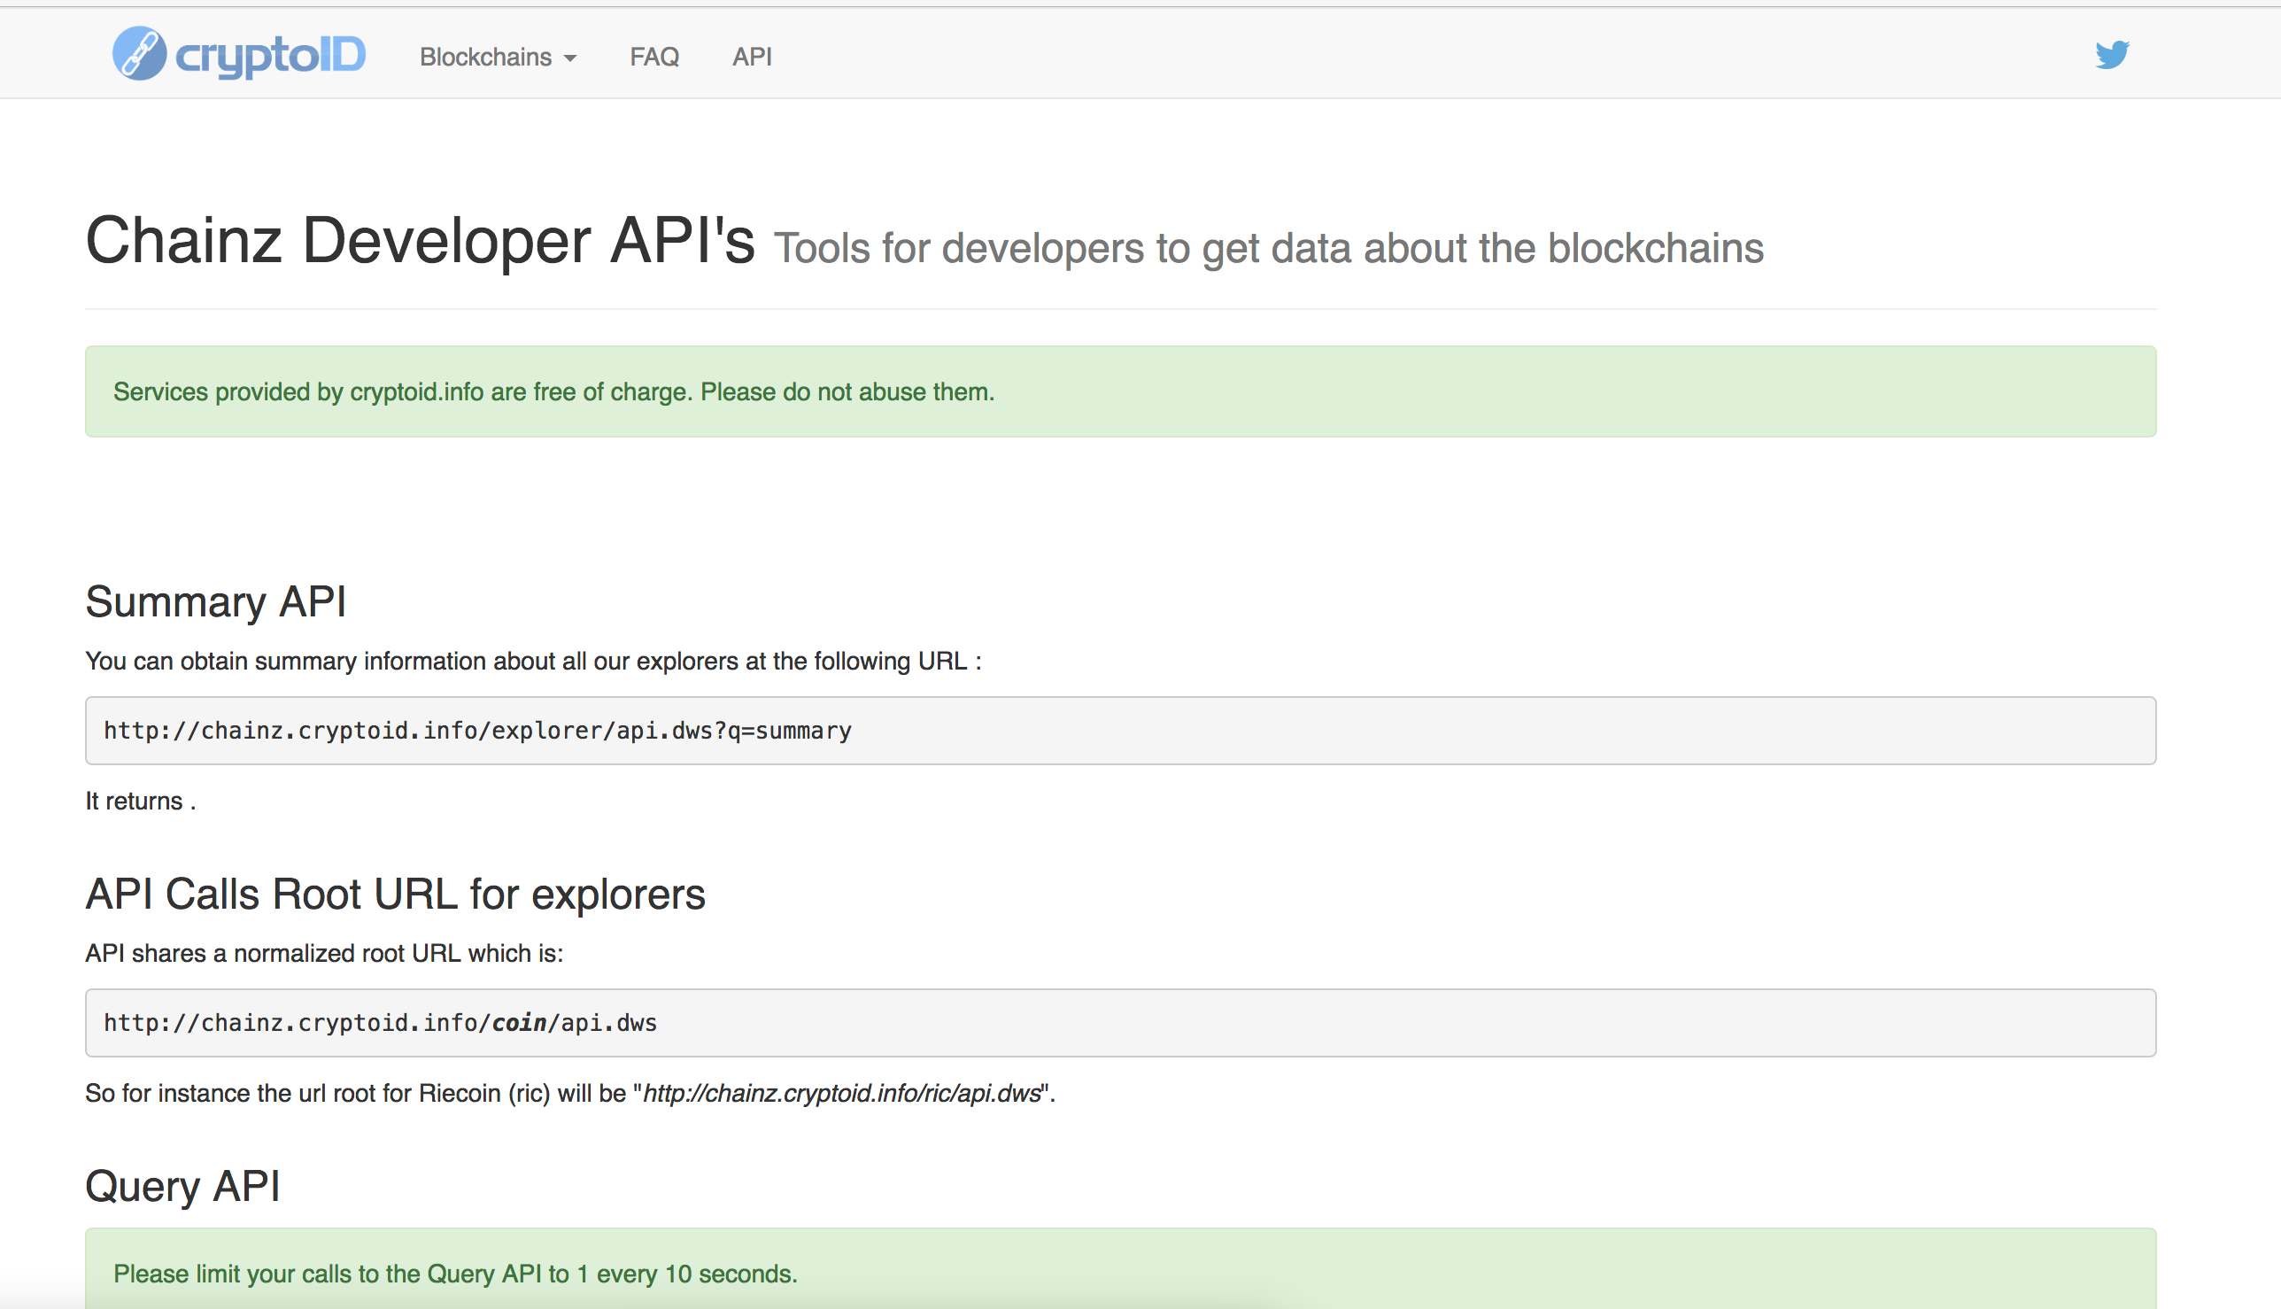Go to the API nav item

pos(752,57)
